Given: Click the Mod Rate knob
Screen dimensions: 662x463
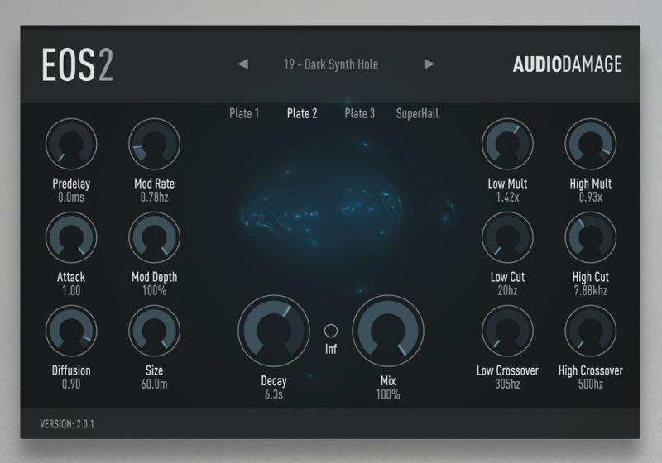Looking at the screenshot, I should click(x=155, y=144).
